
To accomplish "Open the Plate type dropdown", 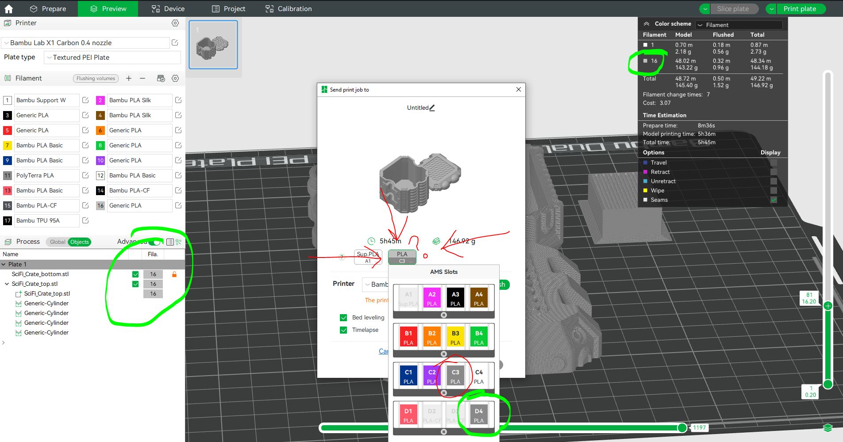I will click(x=112, y=57).
